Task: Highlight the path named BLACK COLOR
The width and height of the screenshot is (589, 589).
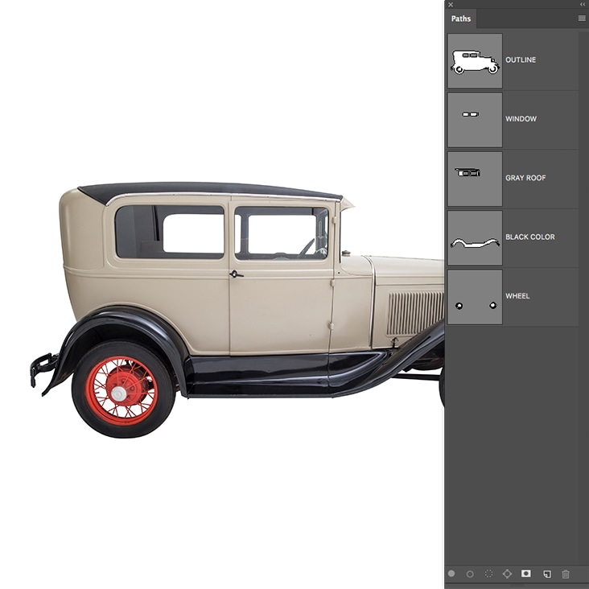Action: (529, 237)
